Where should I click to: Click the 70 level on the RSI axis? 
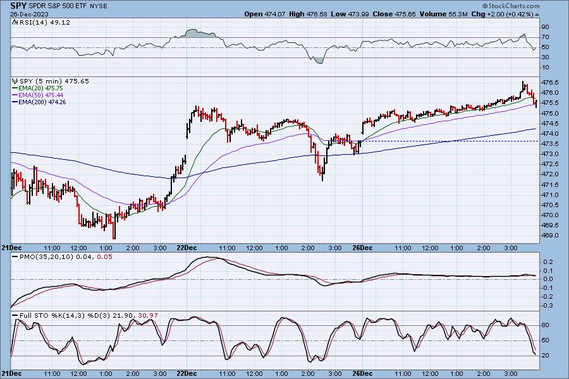pos(545,37)
